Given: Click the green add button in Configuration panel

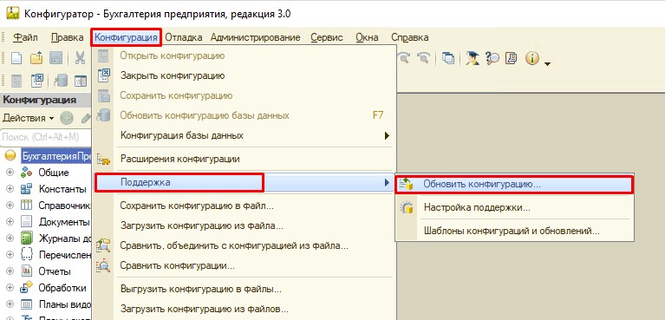Looking at the screenshot, I should [x=67, y=118].
